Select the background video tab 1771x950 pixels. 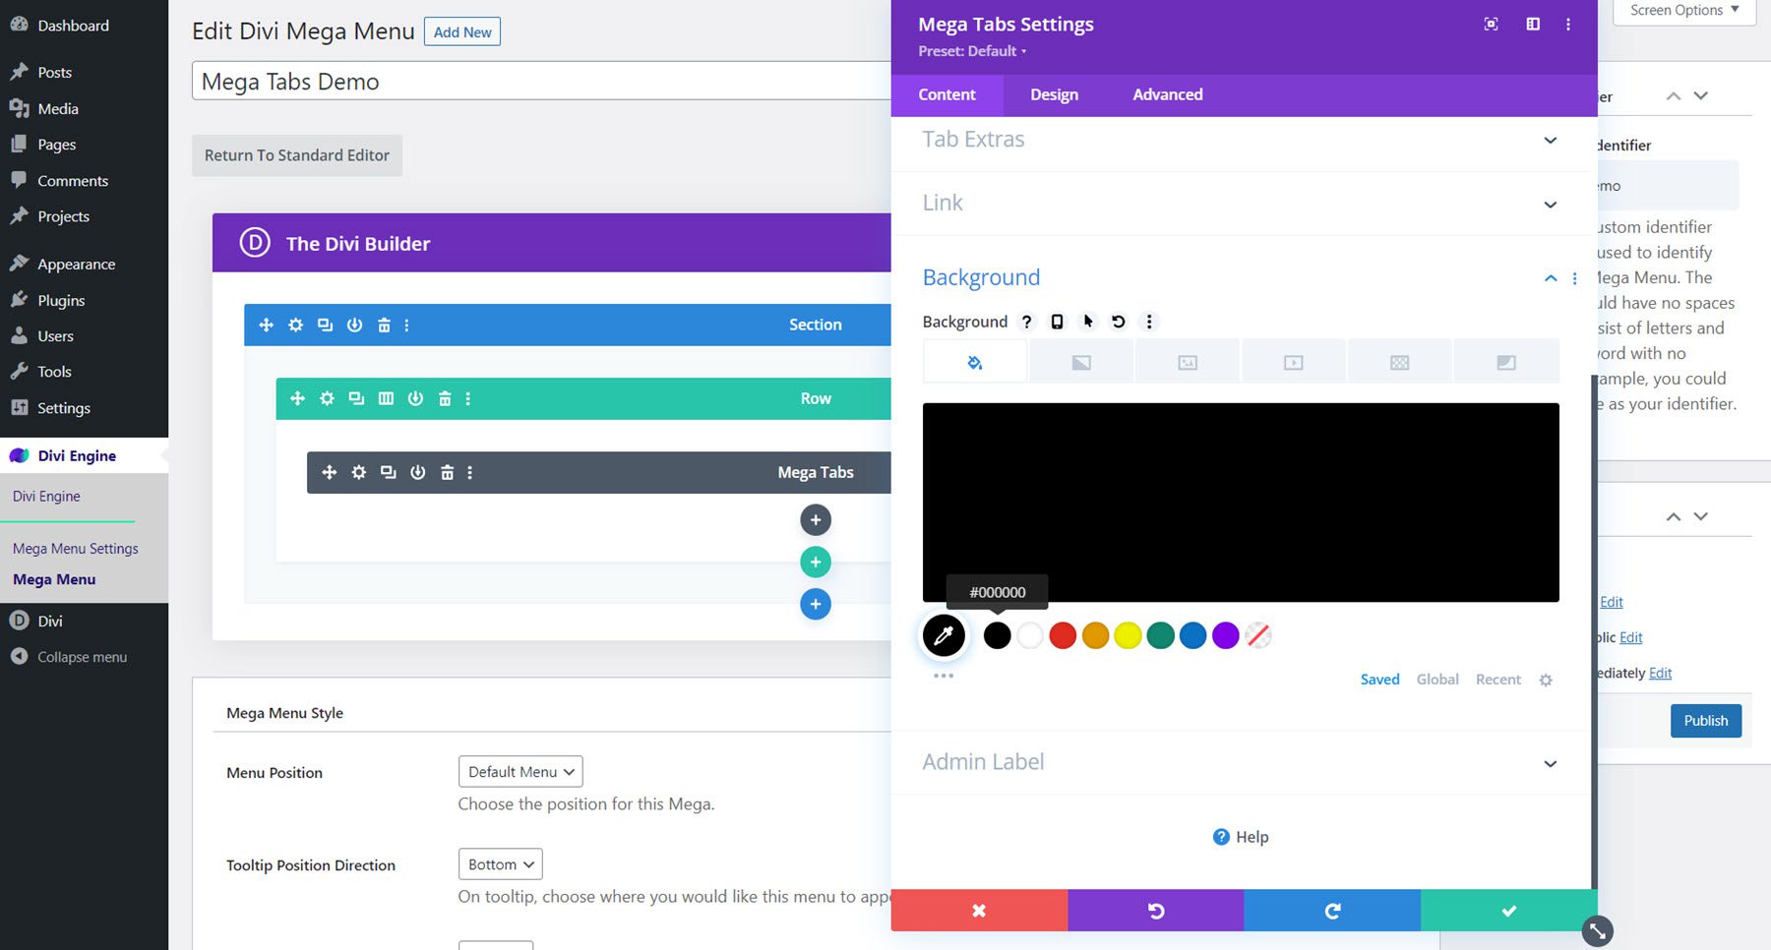tap(1294, 362)
